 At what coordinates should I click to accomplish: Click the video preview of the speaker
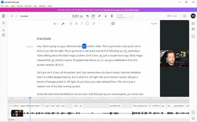tap(174, 58)
